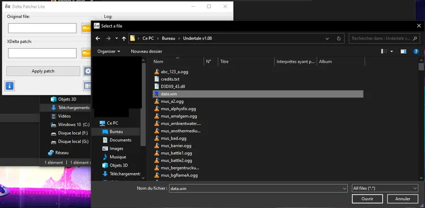Go up one folder level

tap(124, 38)
